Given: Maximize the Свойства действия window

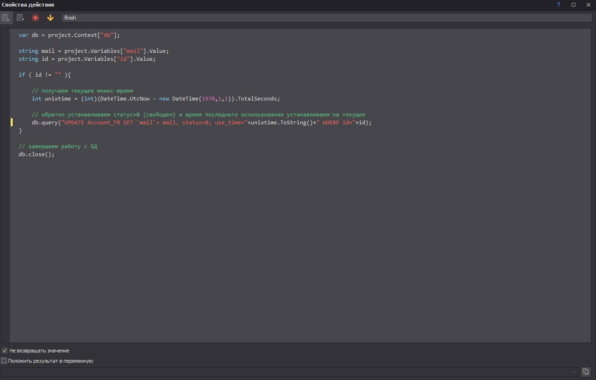Looking at the screenshot, I should [x=574, y=5].
